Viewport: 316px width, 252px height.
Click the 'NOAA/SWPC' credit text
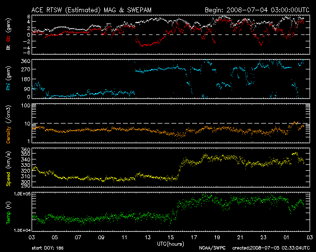tap(212, 248)
